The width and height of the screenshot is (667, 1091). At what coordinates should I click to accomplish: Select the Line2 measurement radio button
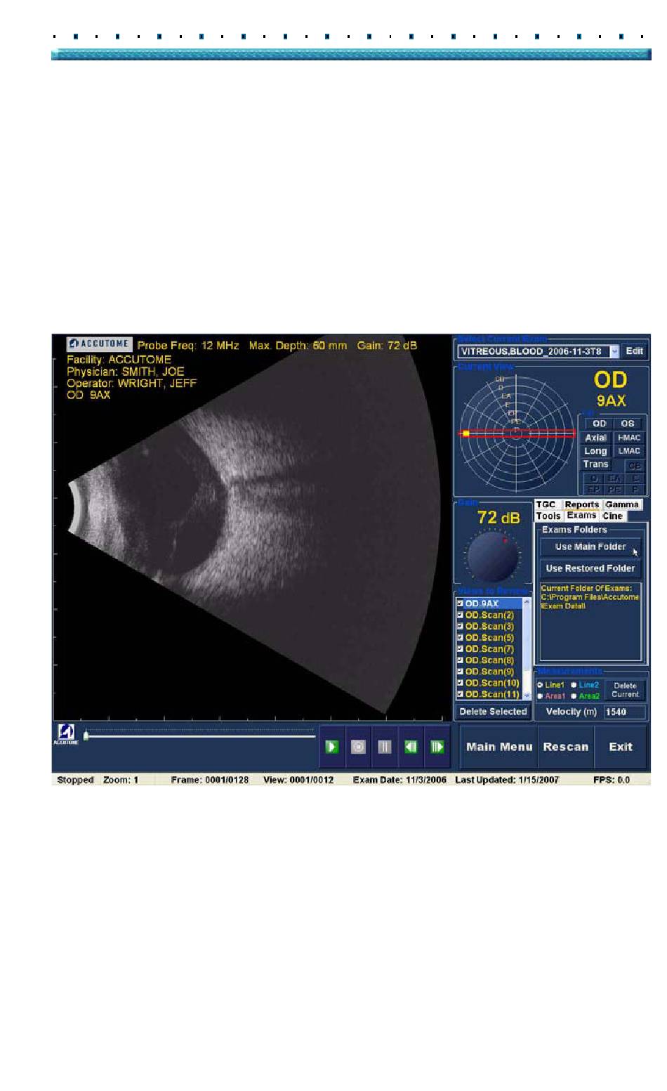574,685
